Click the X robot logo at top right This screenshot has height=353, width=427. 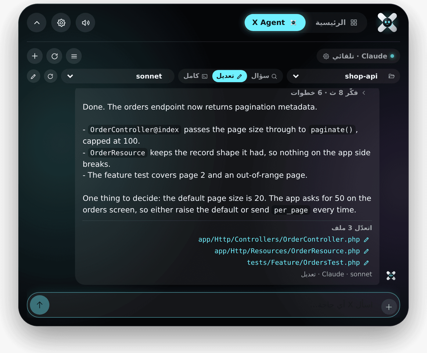[387, 23]
